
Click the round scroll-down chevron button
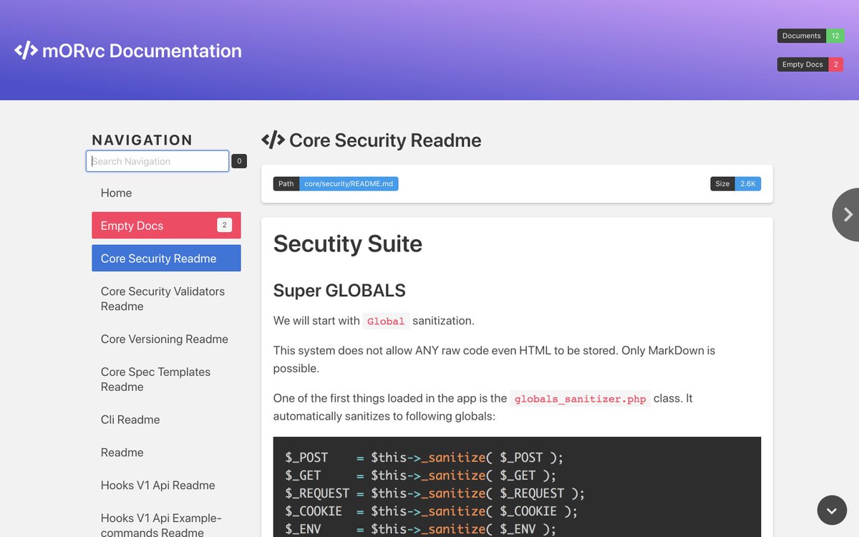pyautogui.click(x=832, y=511)
